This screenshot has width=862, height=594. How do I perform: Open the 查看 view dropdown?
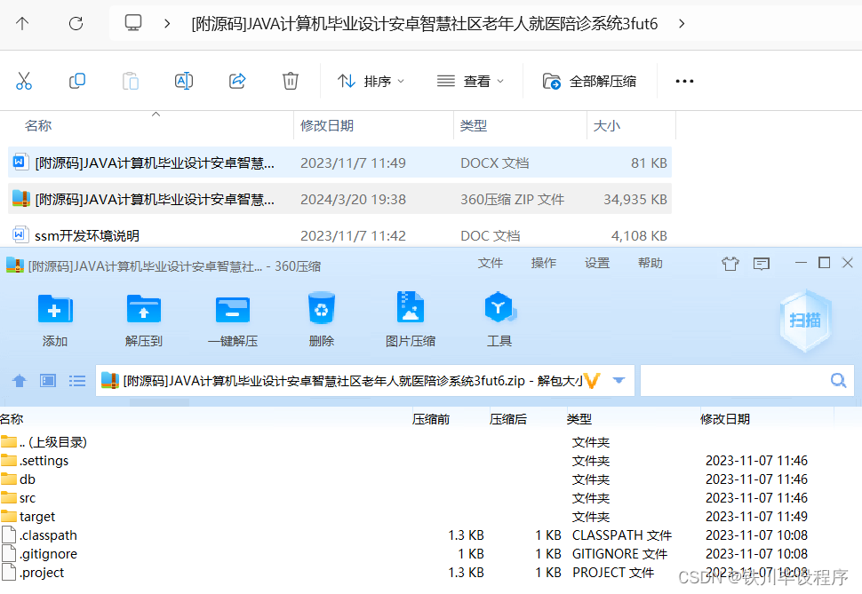[x=470, y=82]
